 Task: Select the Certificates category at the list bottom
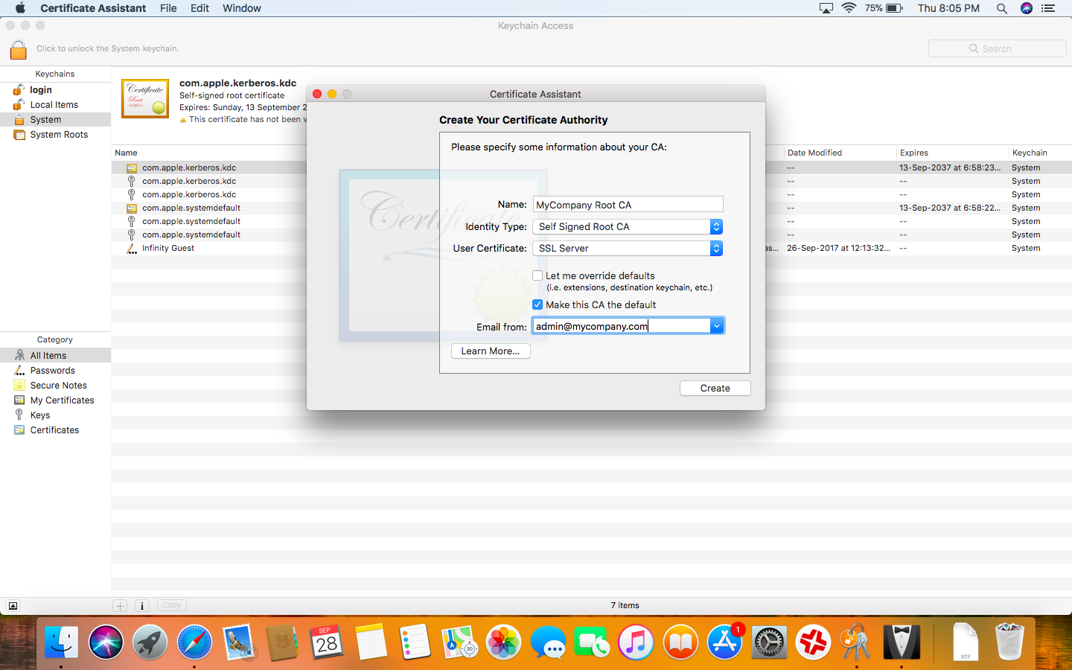(x=55, y=430)
